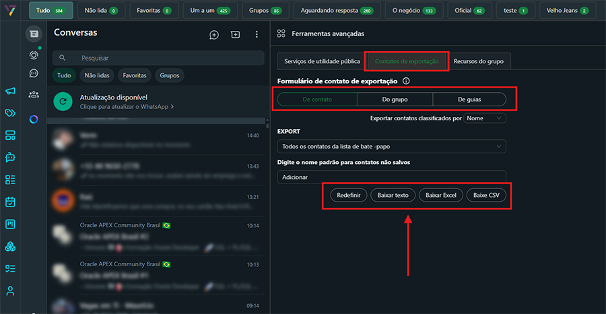Screen dimensions: 606x314
Task: Open the Meta AI circle icon
Action: tap(34, 120)
